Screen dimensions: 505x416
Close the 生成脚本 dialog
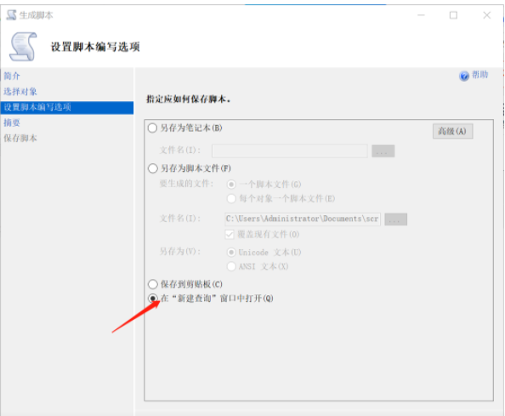[x=486, y=15]
